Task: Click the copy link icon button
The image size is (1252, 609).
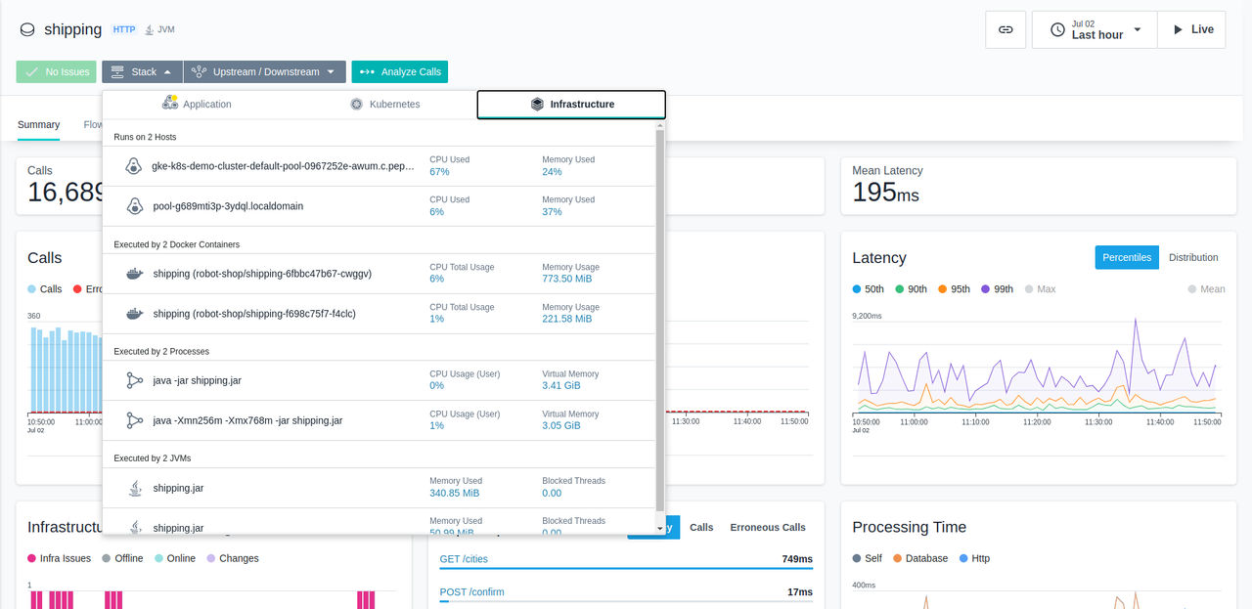Action: [1006, 29]
